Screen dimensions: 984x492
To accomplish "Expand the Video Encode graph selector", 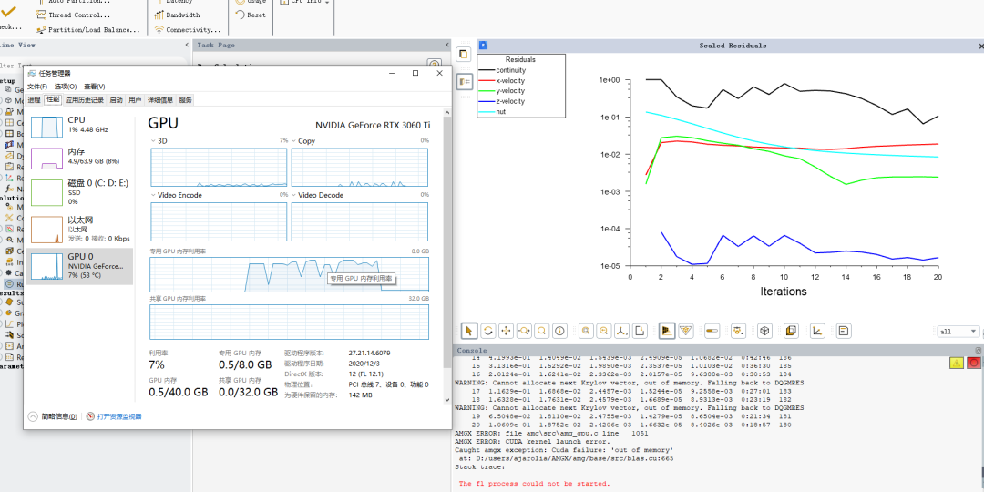I will point(154,195).
